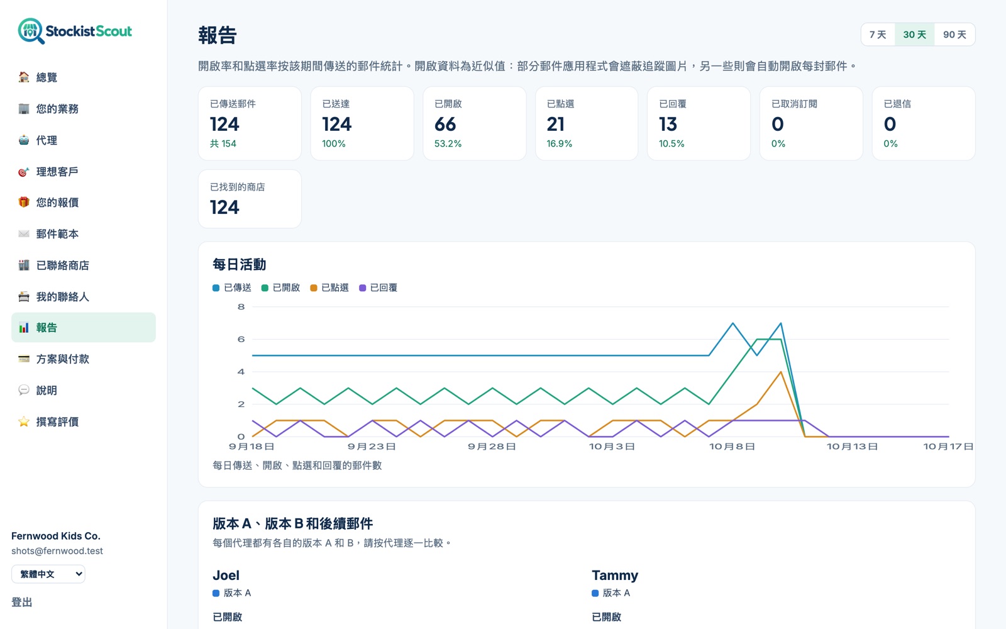Click the bar chart icon beside 報告
This screenshot has height=629, width=1006.
pyautogui.click(x=24, y=328)
